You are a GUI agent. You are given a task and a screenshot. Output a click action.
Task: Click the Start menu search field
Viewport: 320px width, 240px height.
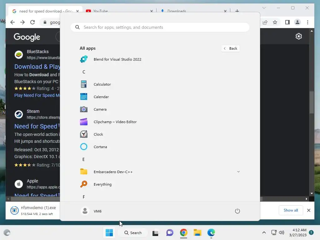point(160,27)
